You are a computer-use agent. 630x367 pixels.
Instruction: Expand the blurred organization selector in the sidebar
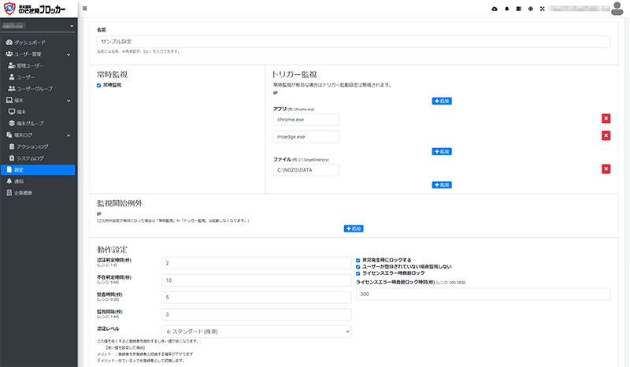[x=38, y=26]
